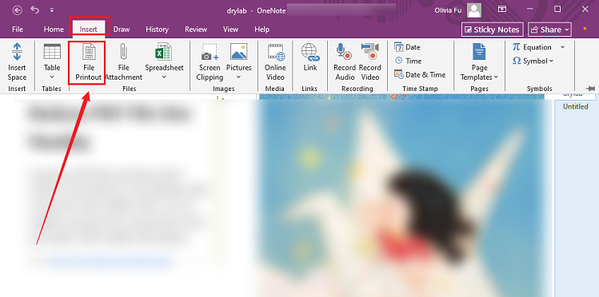Open Ribbon Display Options

pyautogui.click(x=502, y=9)
